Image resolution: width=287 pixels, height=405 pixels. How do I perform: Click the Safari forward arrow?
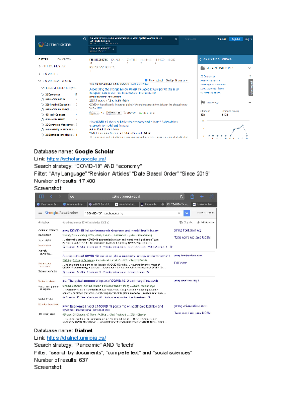click(x=60, y=197)
